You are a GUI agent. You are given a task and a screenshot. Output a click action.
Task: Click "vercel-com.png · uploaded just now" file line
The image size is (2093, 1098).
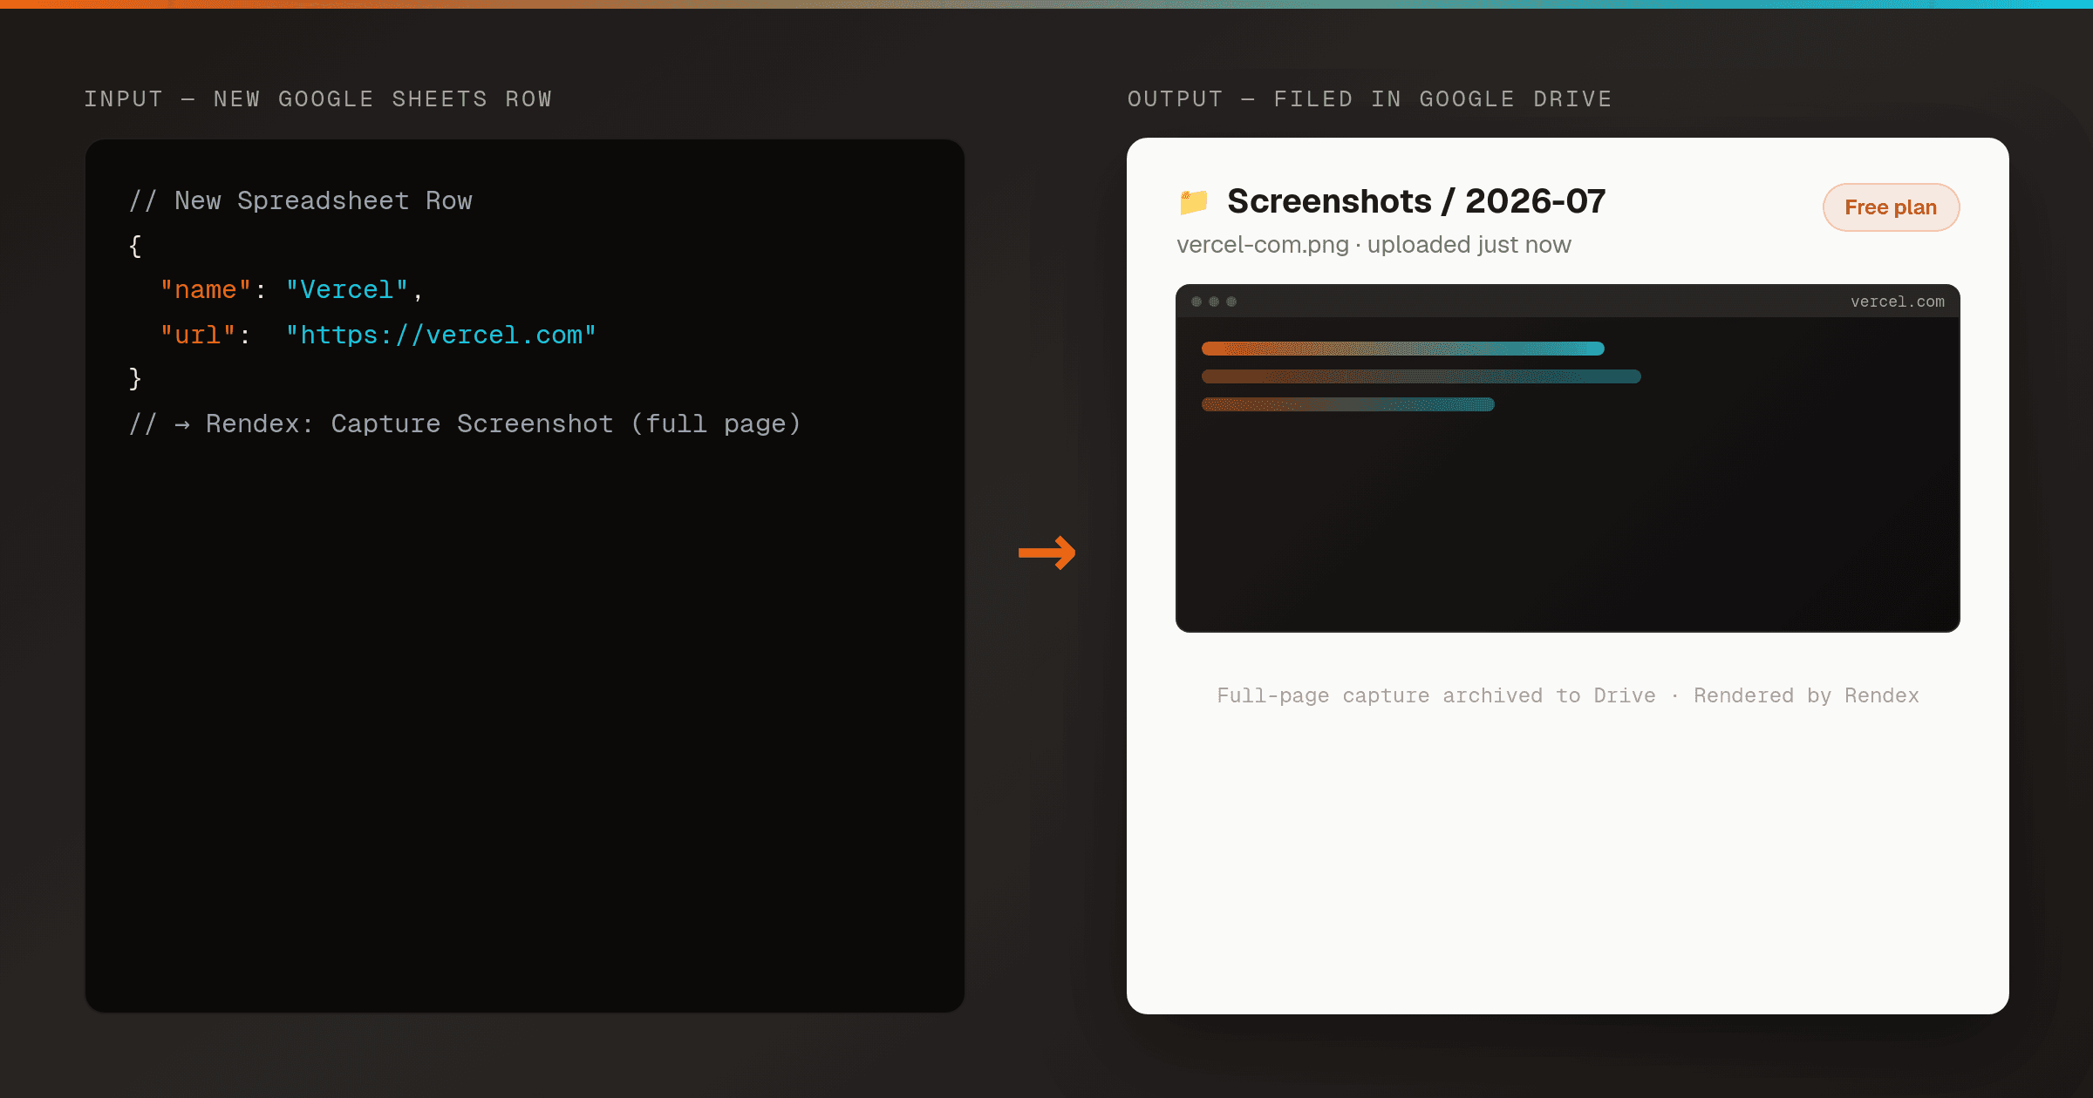[x=1374, y=245]
